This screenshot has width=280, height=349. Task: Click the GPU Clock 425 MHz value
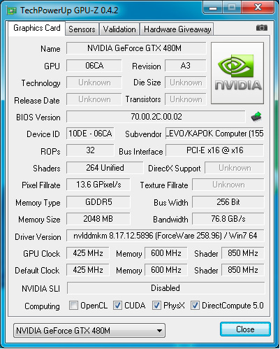pyautogui.click(x=88, y=253)
